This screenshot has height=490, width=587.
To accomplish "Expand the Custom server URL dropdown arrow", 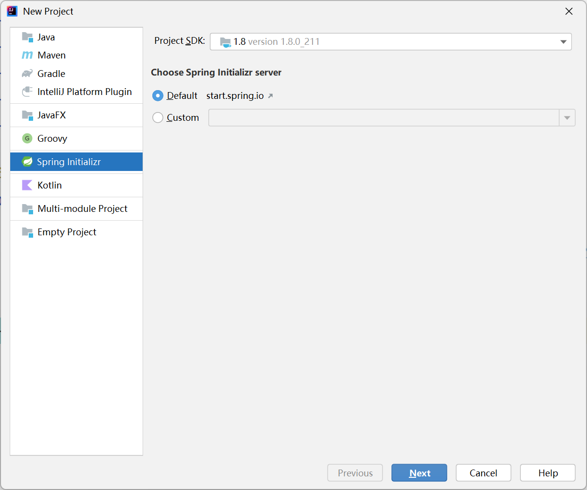I will click(567, 118).
